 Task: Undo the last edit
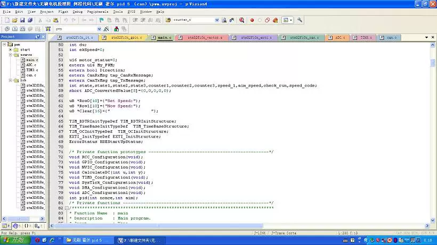(66, 20)
